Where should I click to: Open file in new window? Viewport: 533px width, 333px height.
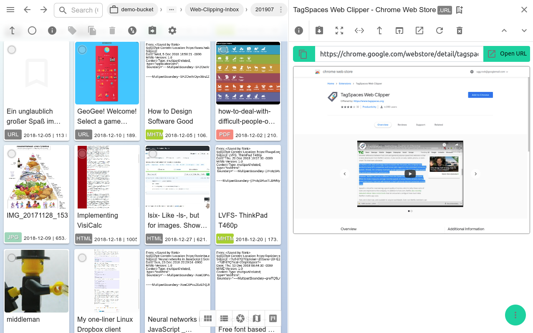(399, 31)
